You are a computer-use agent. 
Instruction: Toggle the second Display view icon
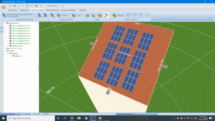coord(94,16)
